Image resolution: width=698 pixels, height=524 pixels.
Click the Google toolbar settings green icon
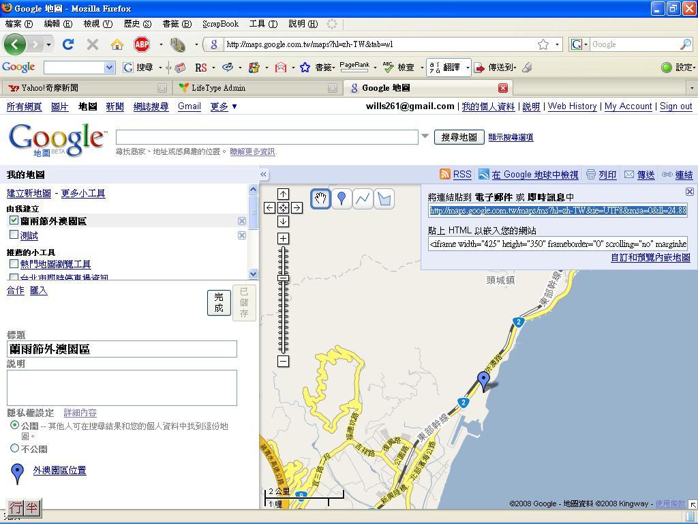(667, 68)
